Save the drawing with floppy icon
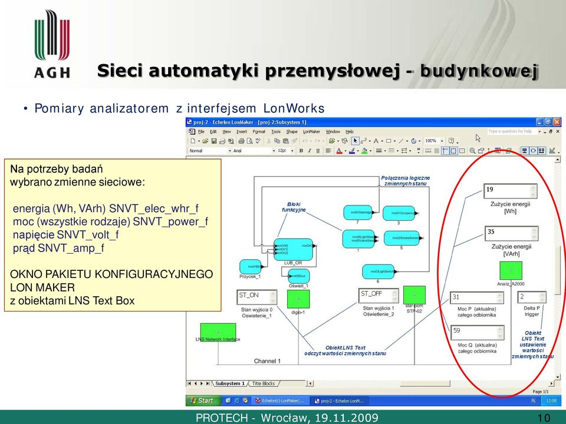This screenshot has width=566, height=424. 214,141
